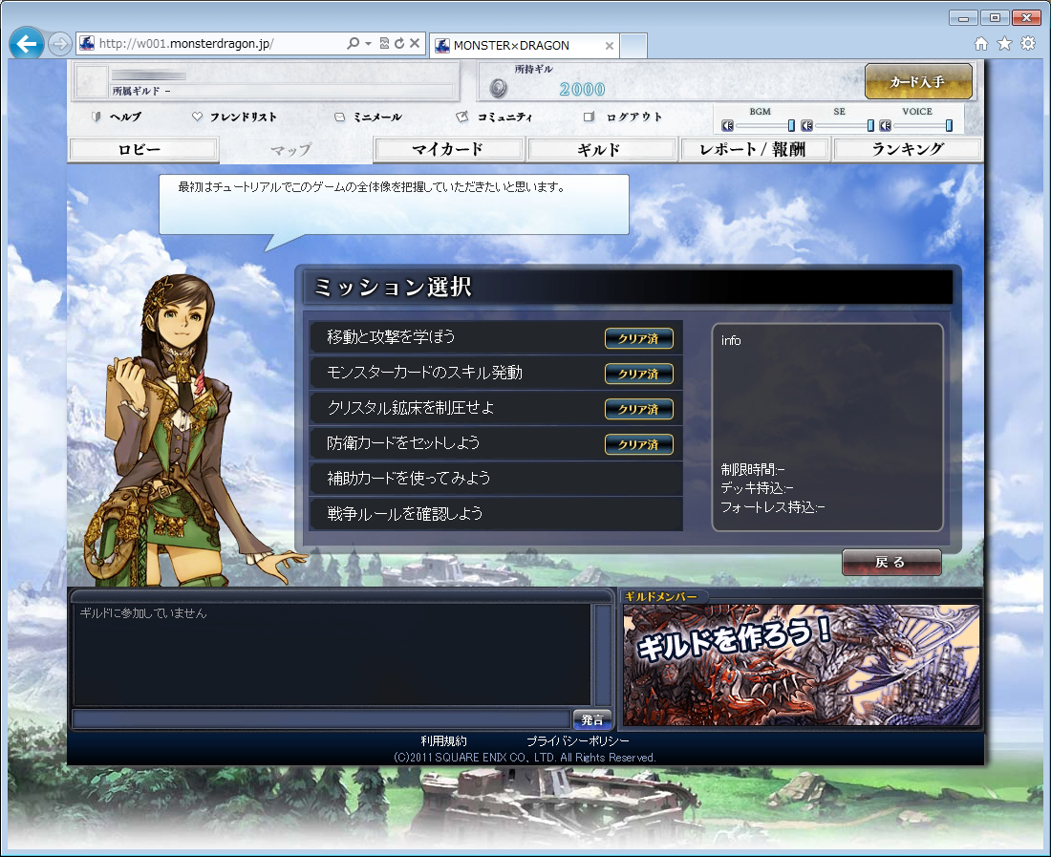1051x857 pixels.
Task: Mute BGM speaker icon
Action: (x=728, y=125)
